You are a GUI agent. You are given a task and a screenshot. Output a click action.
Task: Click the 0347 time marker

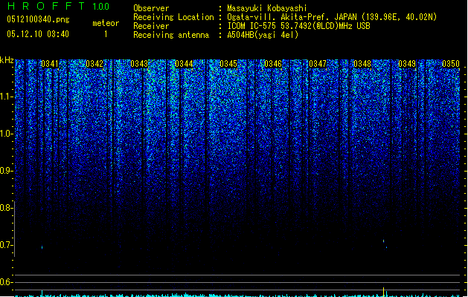point(318,64)
